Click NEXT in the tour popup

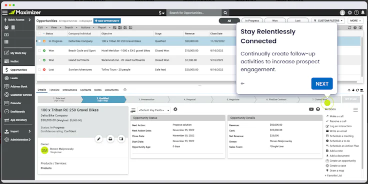[322, 84]
